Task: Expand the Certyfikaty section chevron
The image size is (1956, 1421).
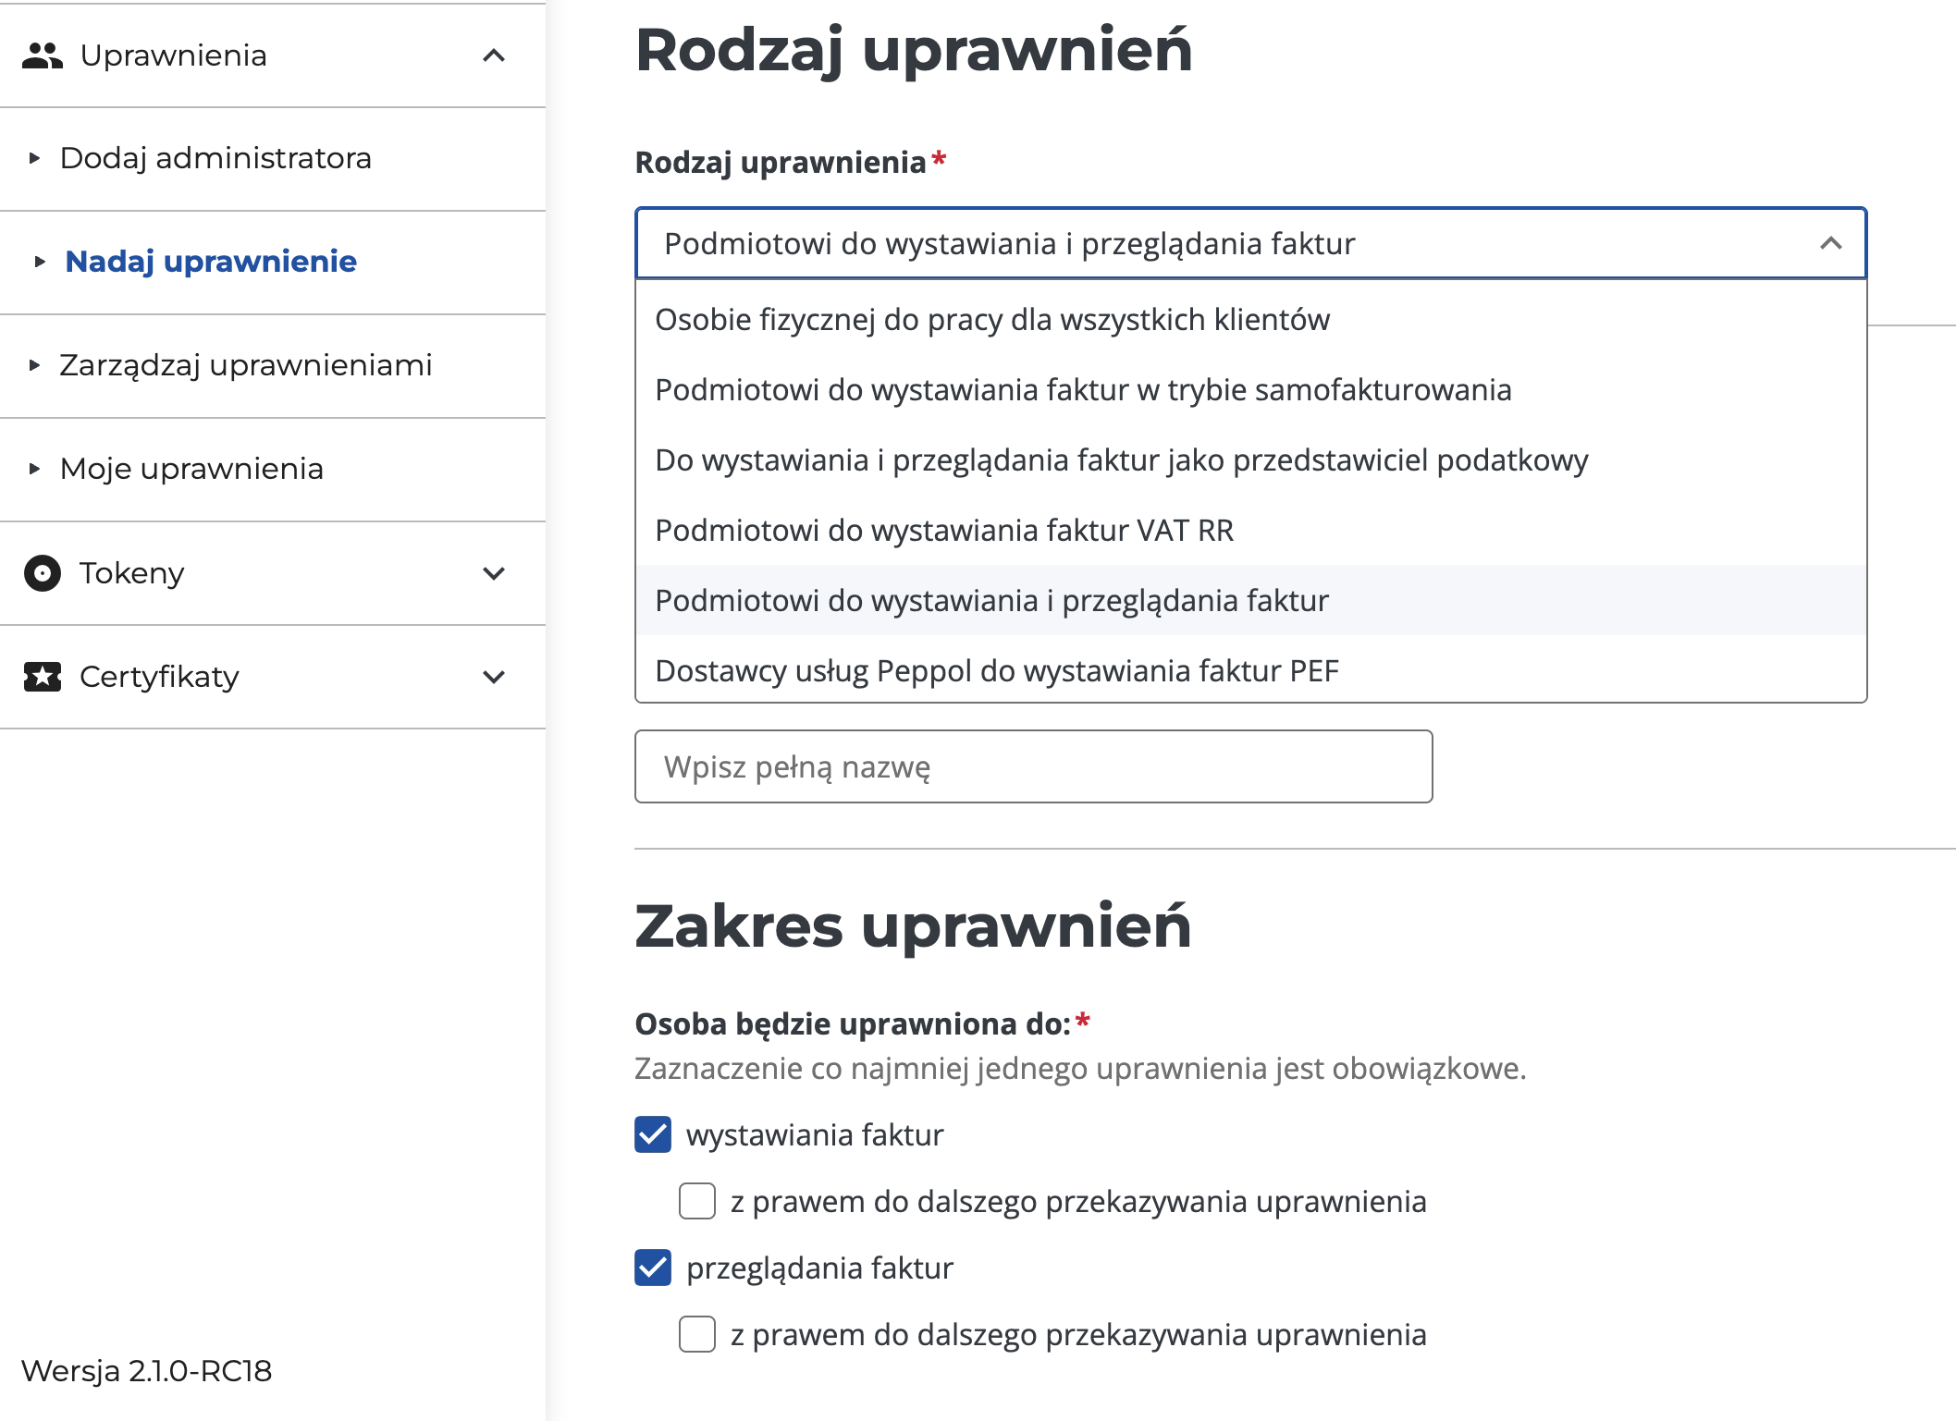Action: pyautogui.click(x=494, y=677)
